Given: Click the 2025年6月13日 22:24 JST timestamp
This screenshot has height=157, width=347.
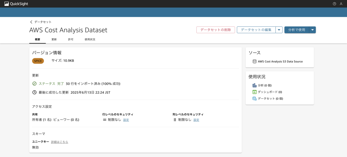Looking at the screenshot, I should 90,93.
